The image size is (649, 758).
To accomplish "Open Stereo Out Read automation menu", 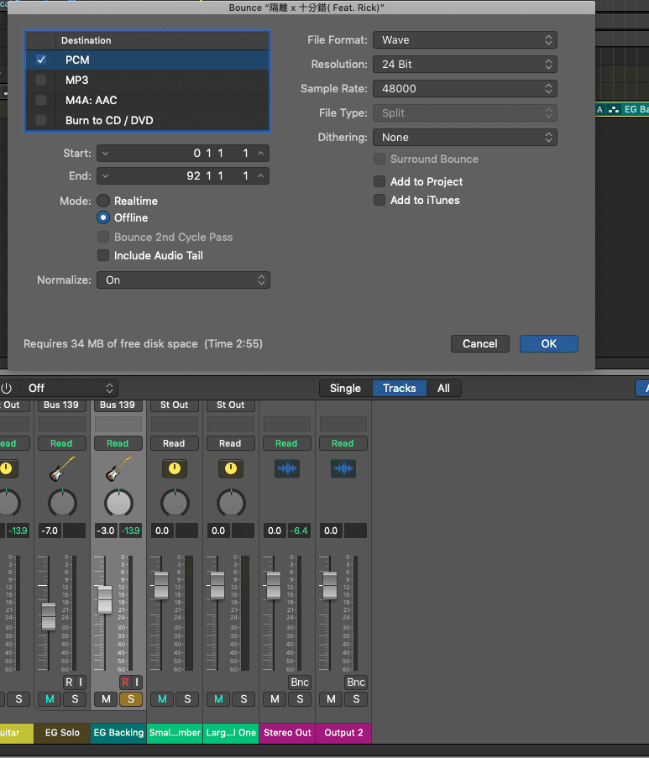I will pyautogui.click(x=287, y=443).
